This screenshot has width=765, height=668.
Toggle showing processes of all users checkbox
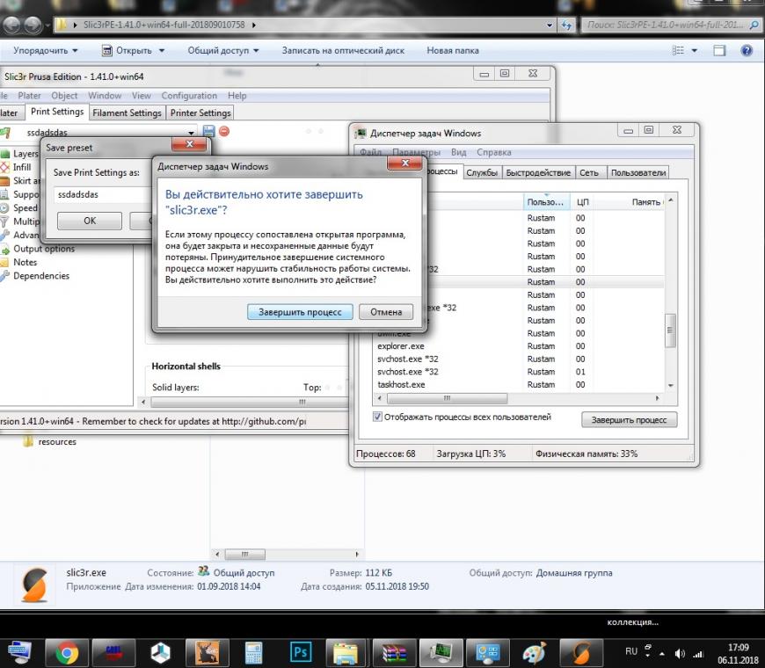click(x=377, y=417)
